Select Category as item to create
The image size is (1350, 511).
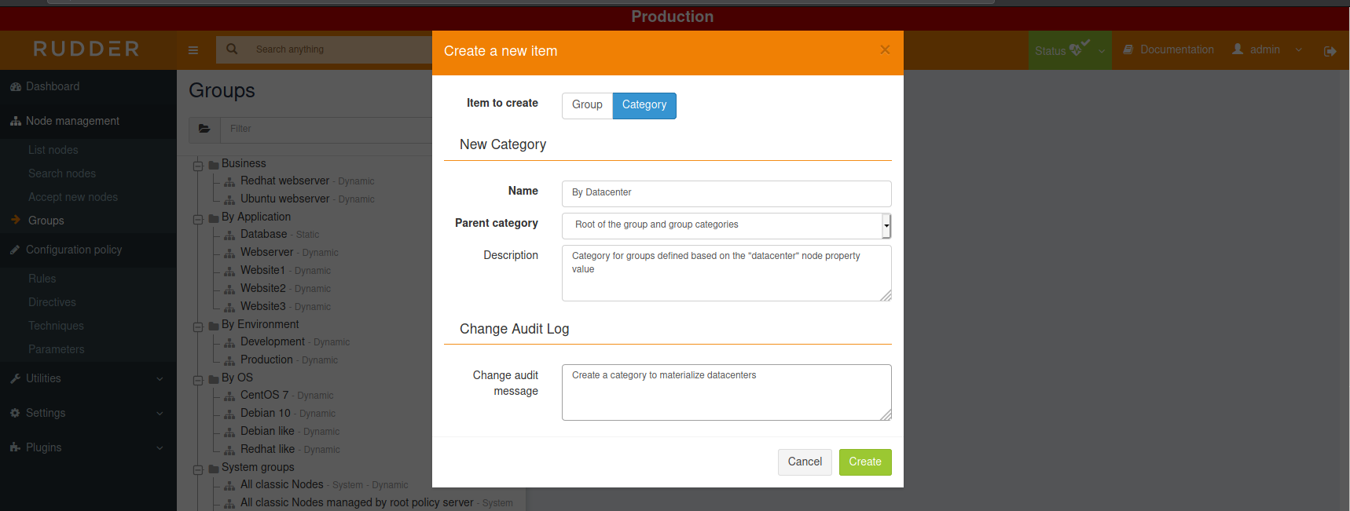(644, 105)
